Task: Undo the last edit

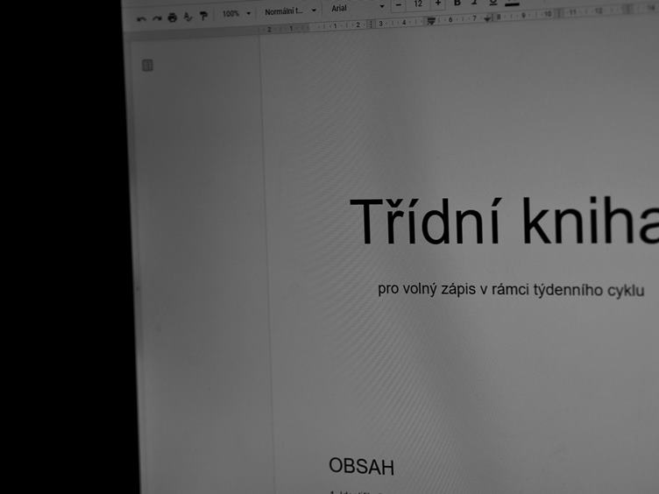Action: pyautogui.click(x=142, y=19)
